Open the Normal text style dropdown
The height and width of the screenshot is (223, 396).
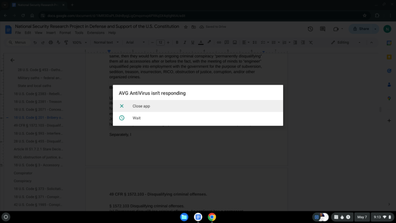pyautogui.click(x=106, y=43)
